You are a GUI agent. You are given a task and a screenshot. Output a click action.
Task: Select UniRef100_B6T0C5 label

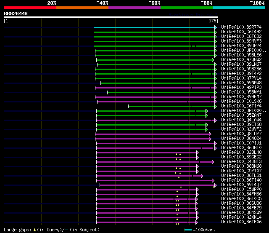(241, 199)
